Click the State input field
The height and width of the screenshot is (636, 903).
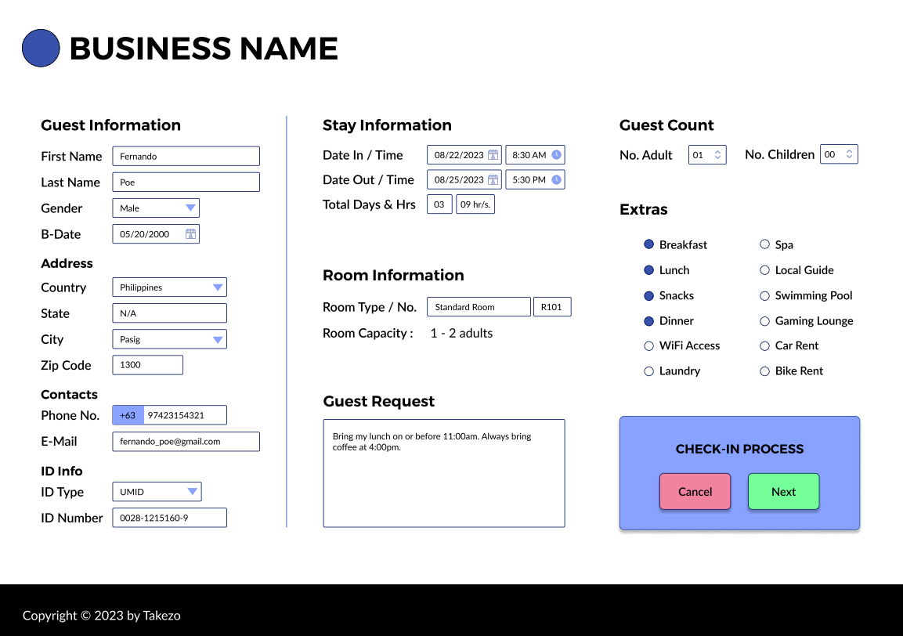coord(170,313)
